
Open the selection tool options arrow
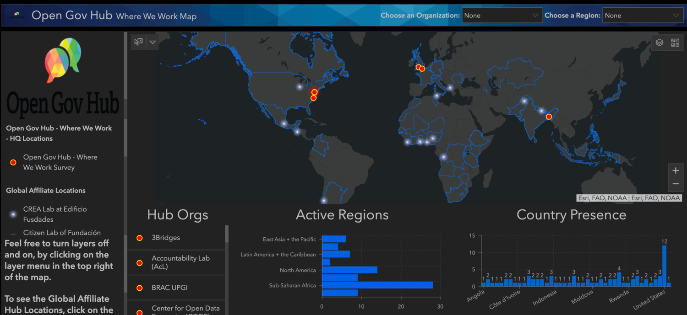(153, 42)
